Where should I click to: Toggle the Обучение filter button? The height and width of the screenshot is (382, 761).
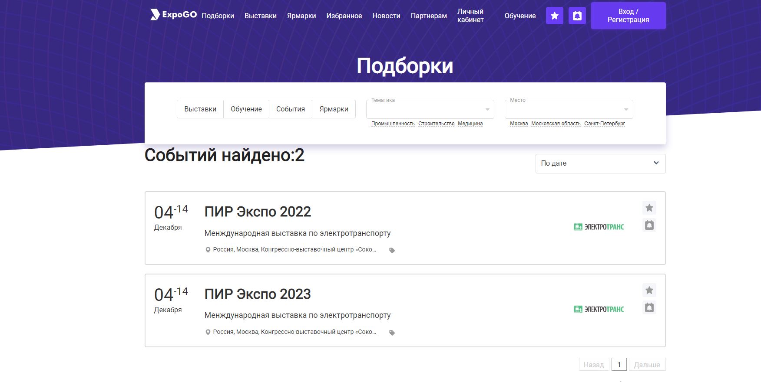246,109
